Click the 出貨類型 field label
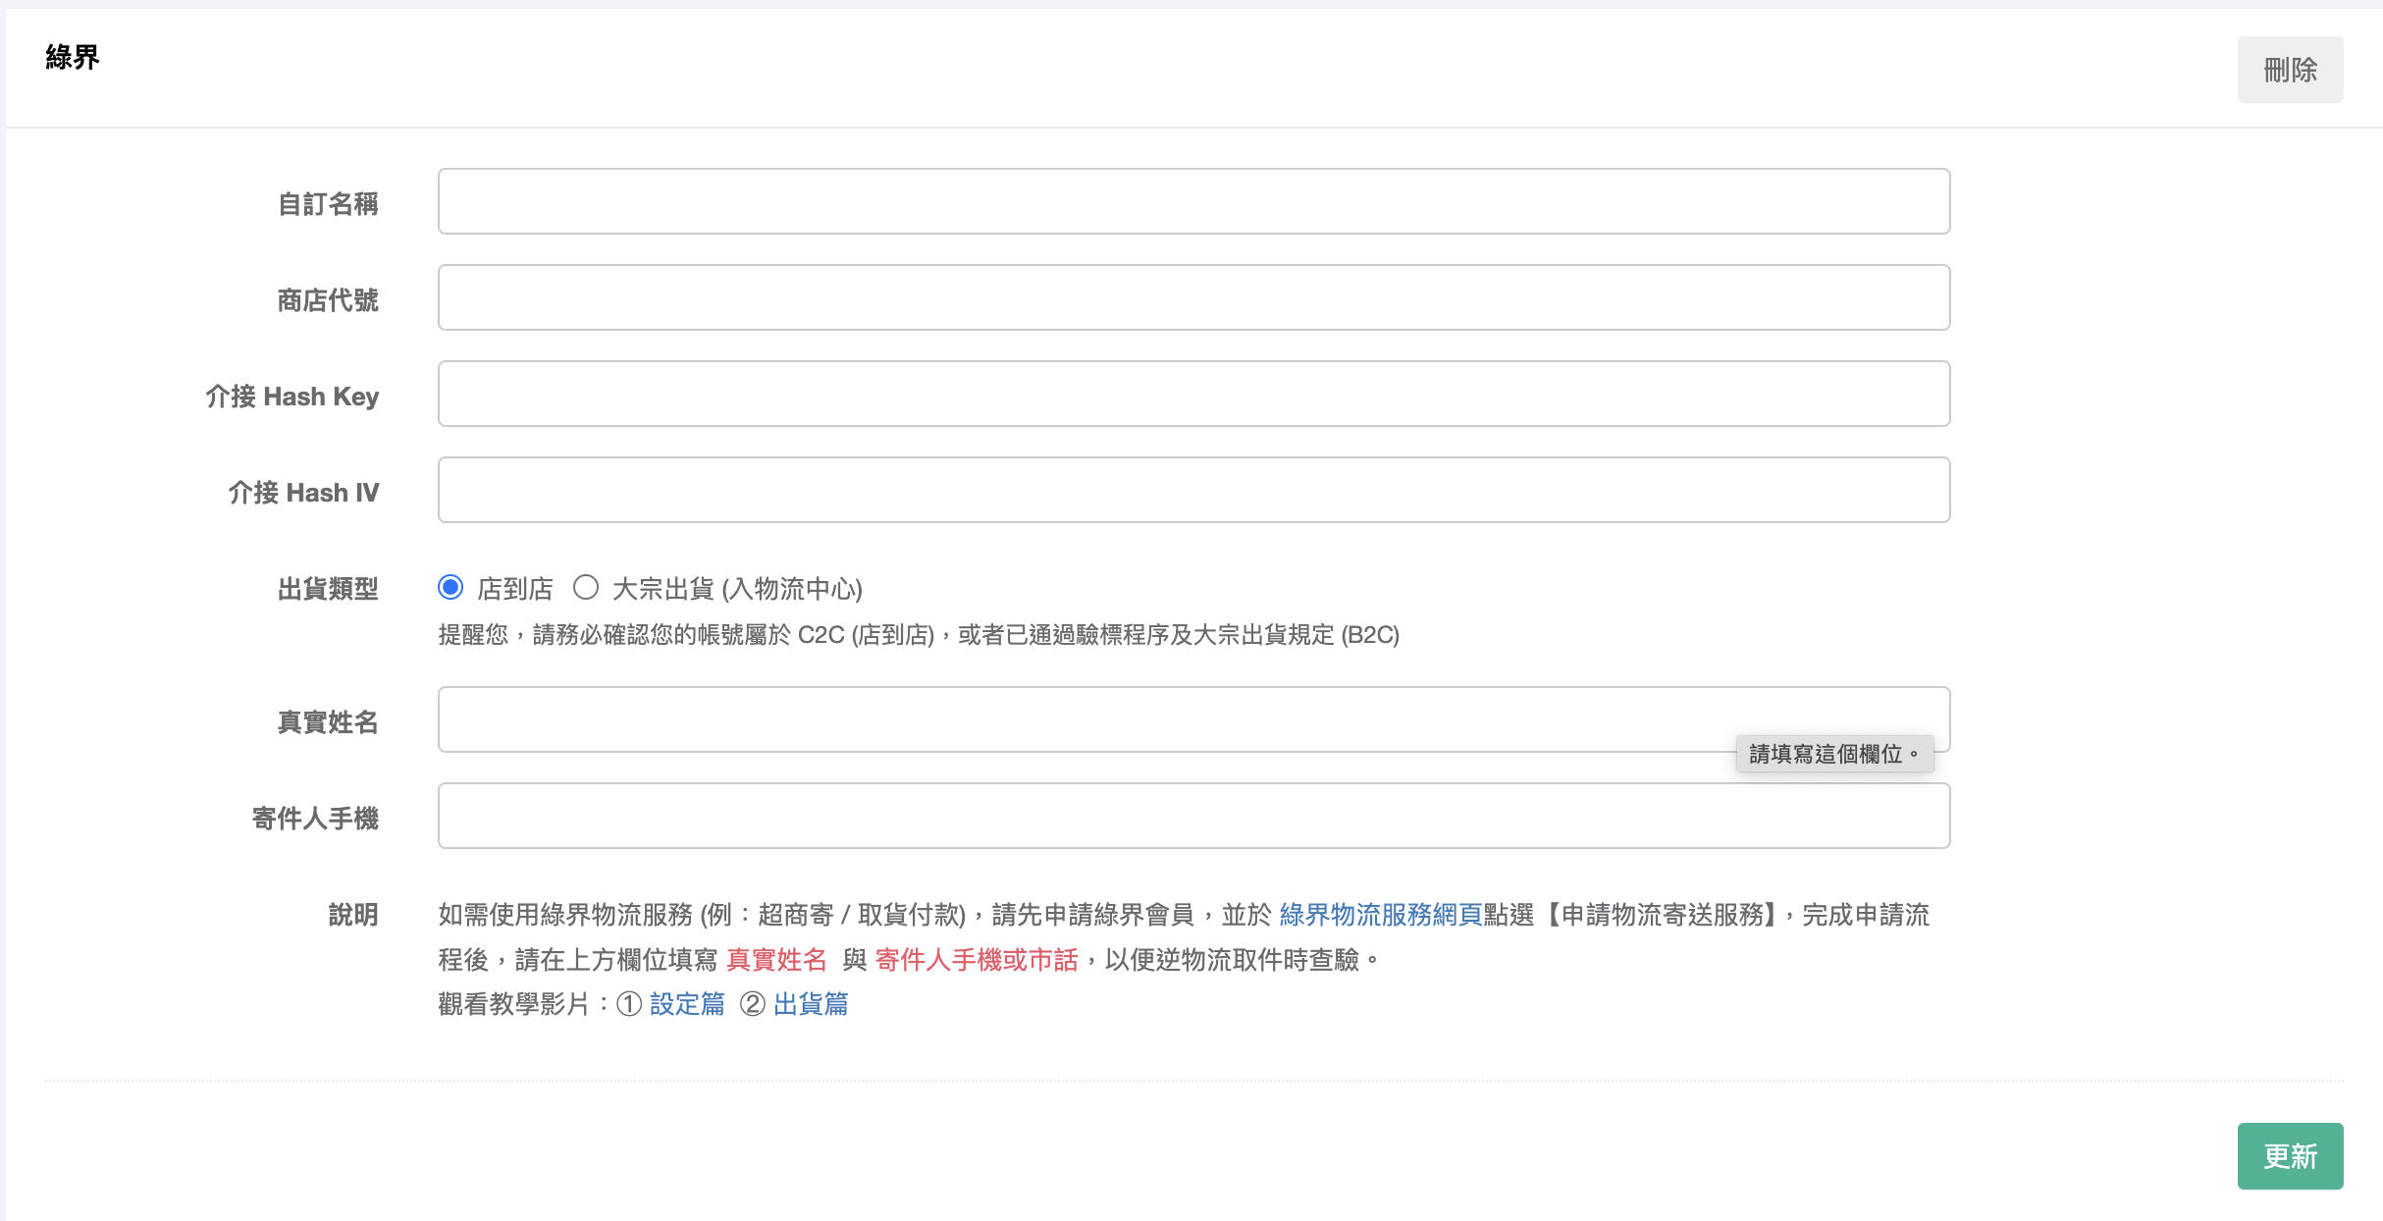The height and width of the screenshot is (1221, 2383). (x=328, y=589)
